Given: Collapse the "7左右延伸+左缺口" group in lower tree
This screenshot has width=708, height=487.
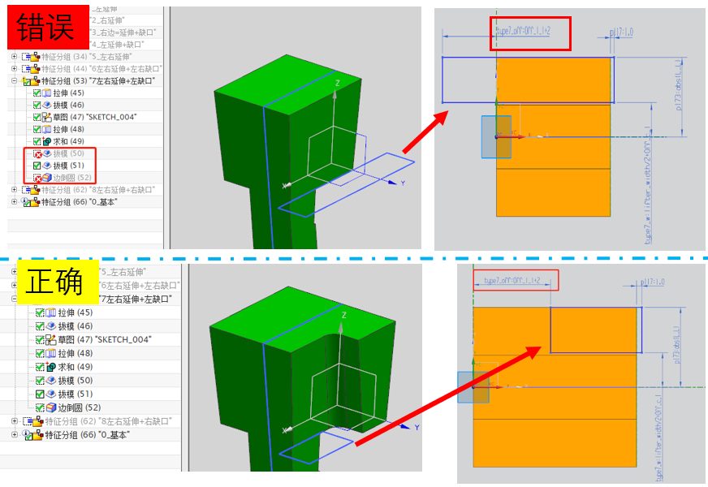Looking at the screenshot, I should [14, 299].
